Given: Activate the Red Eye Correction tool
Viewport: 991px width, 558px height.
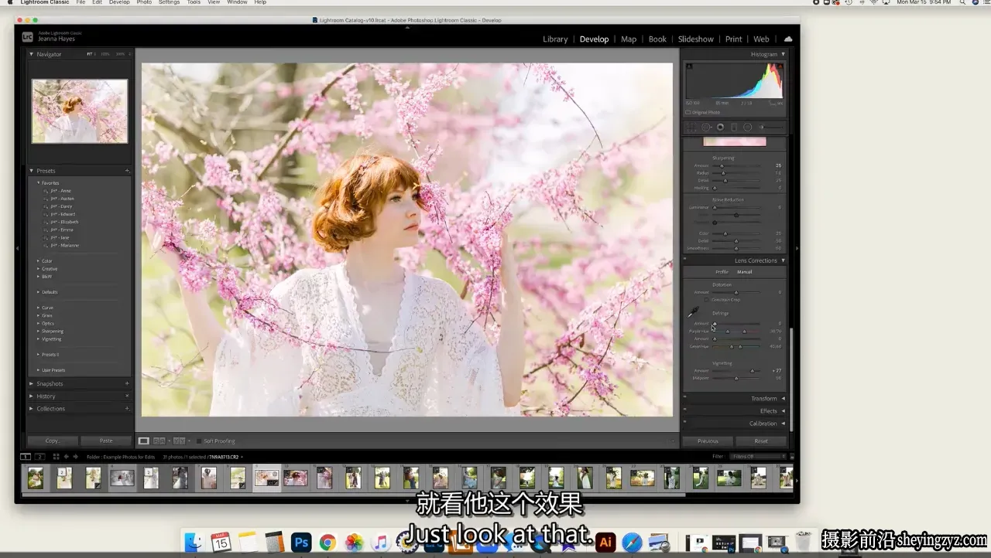Looking at the screenshot, I should click(x=720, y=127).
